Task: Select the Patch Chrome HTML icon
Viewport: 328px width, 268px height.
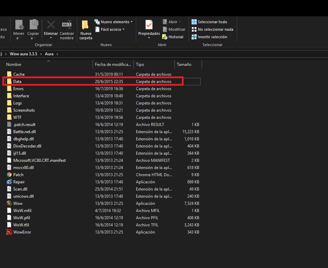Action: click(x=9, y=175)
